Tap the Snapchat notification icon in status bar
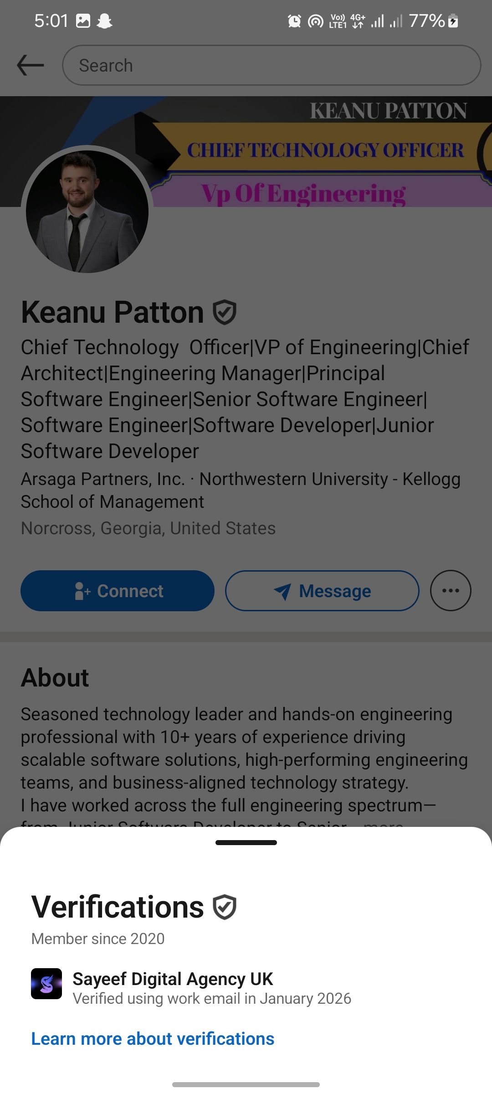The width and height of the screenshot is (492, 1094). [x=105, y=21]
